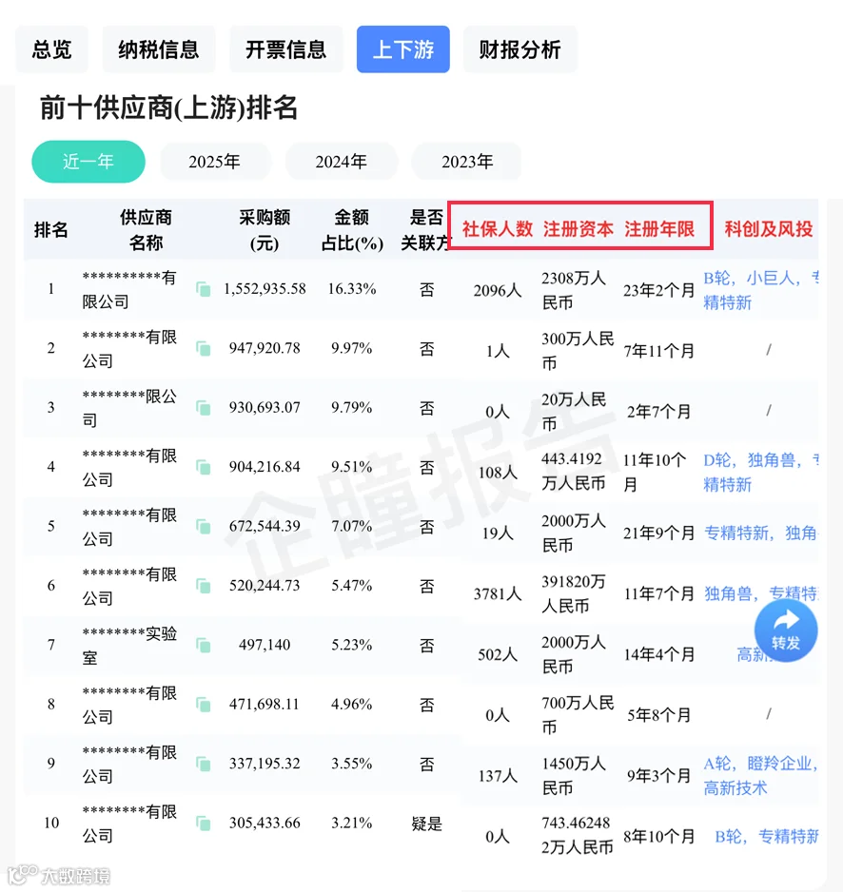Select the 23年2个月 registration age cell
The image size is (843, 892).
(x=659, y=291)
